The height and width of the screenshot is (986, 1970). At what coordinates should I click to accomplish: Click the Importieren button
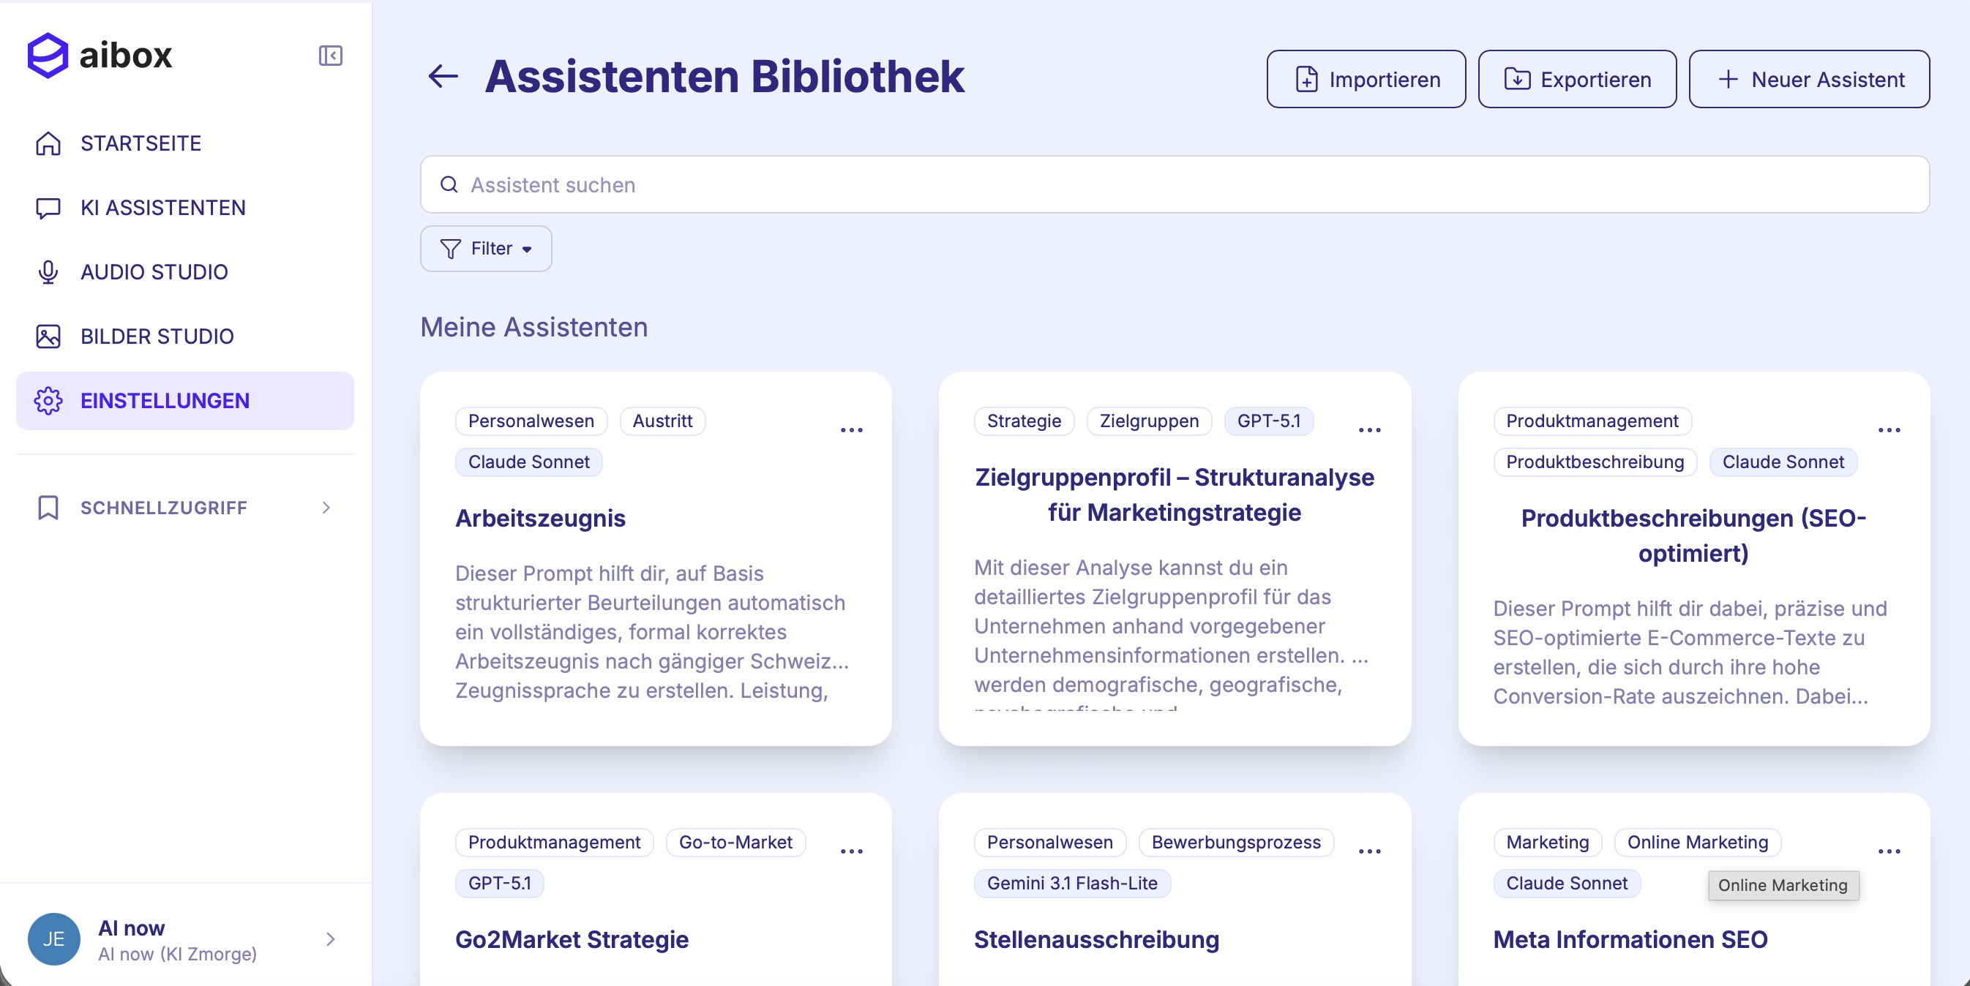pyautogui.click(x=1366, y=80)
